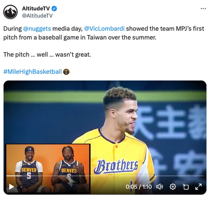Open the #MileHighBasketball hashtag
This screenshot has height=197, width=212.
click(32, 72)
